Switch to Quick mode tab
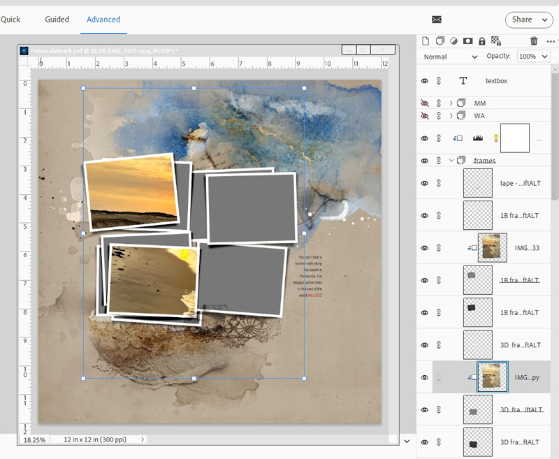 [10, 20]
